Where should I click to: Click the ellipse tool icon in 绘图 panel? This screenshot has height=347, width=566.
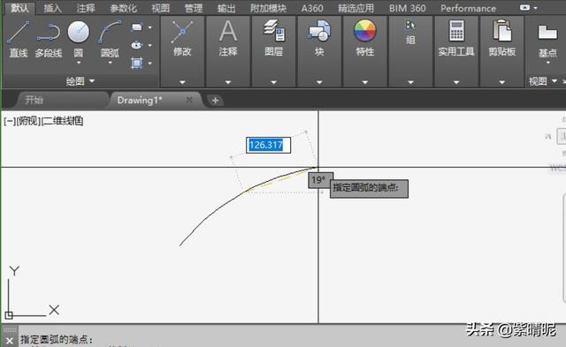[137, 45]
